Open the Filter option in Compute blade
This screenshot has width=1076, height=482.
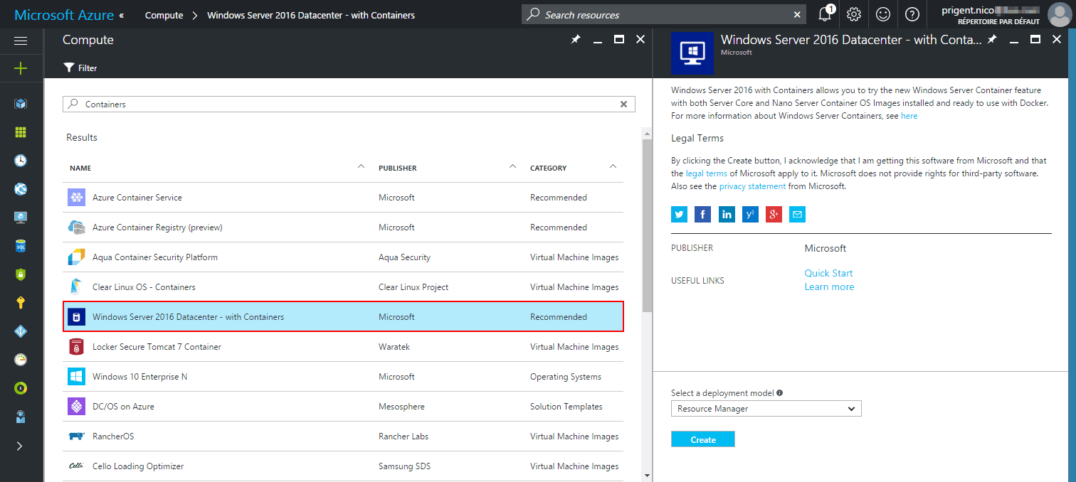80,68
